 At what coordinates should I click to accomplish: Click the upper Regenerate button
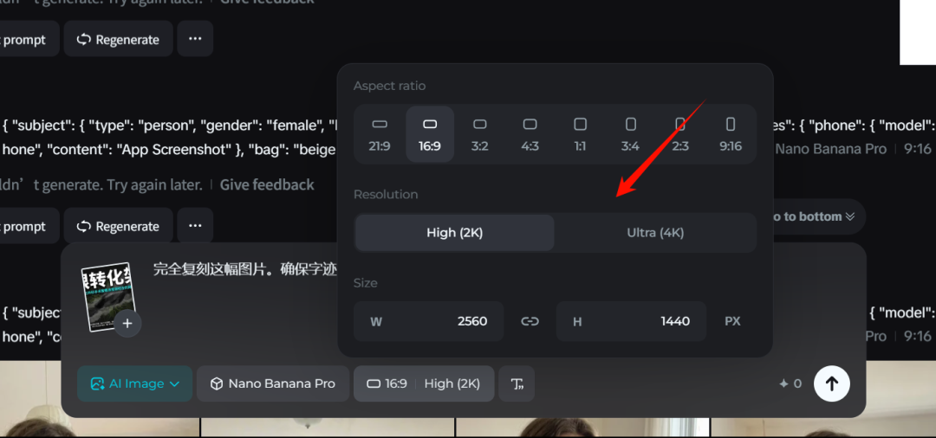pos(118,39)
